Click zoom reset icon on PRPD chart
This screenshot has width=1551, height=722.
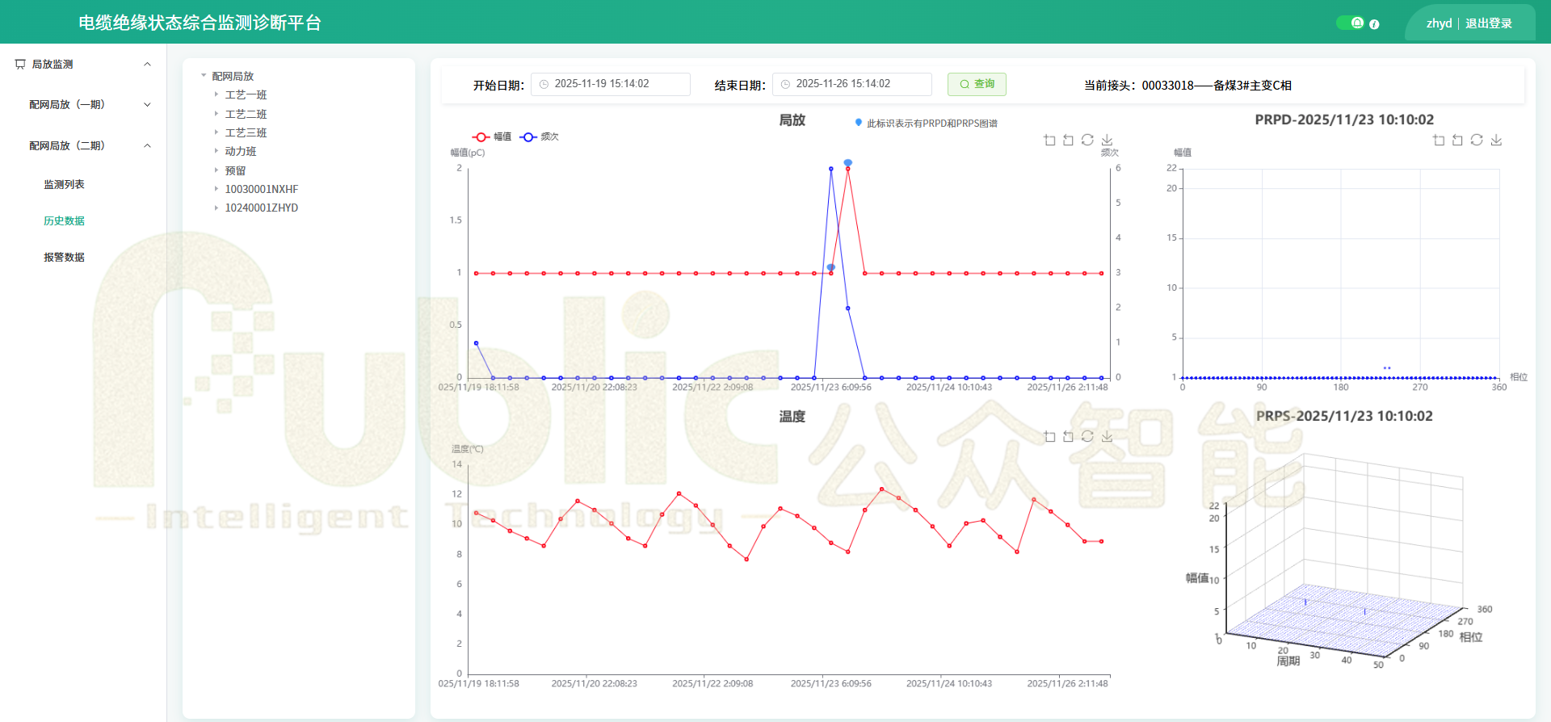pyautogui.click(x=1457, y=141)
